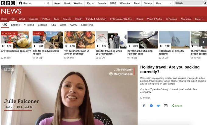The width and height of the screenshot is (207, 125).
Task: Select the Tech section
Action: [x=56, y=19]
